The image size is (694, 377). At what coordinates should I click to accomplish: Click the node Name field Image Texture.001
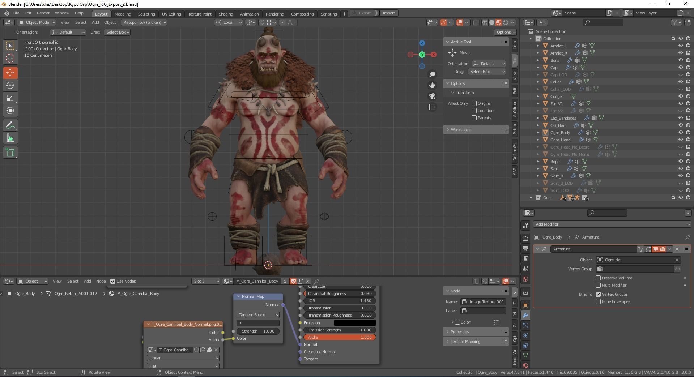483,302
